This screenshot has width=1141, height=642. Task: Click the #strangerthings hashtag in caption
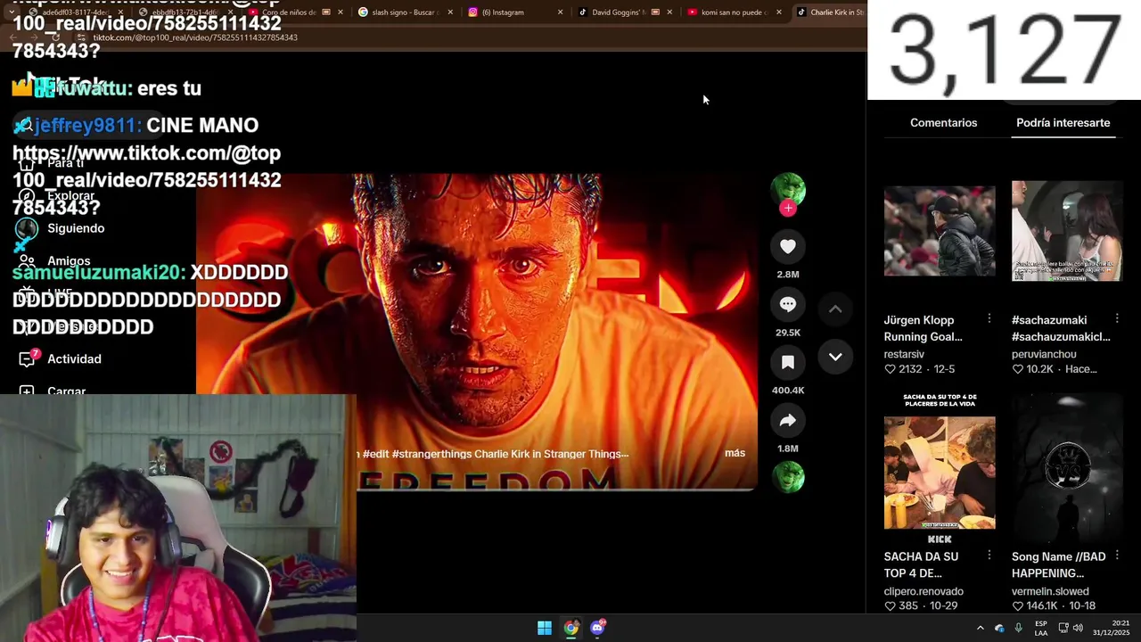pos(431,454)
